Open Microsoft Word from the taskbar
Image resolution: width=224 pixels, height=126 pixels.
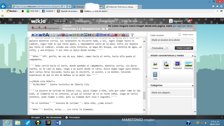58,123
